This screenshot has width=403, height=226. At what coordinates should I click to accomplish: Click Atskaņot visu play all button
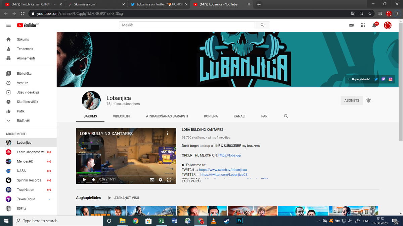pos(124,198)
